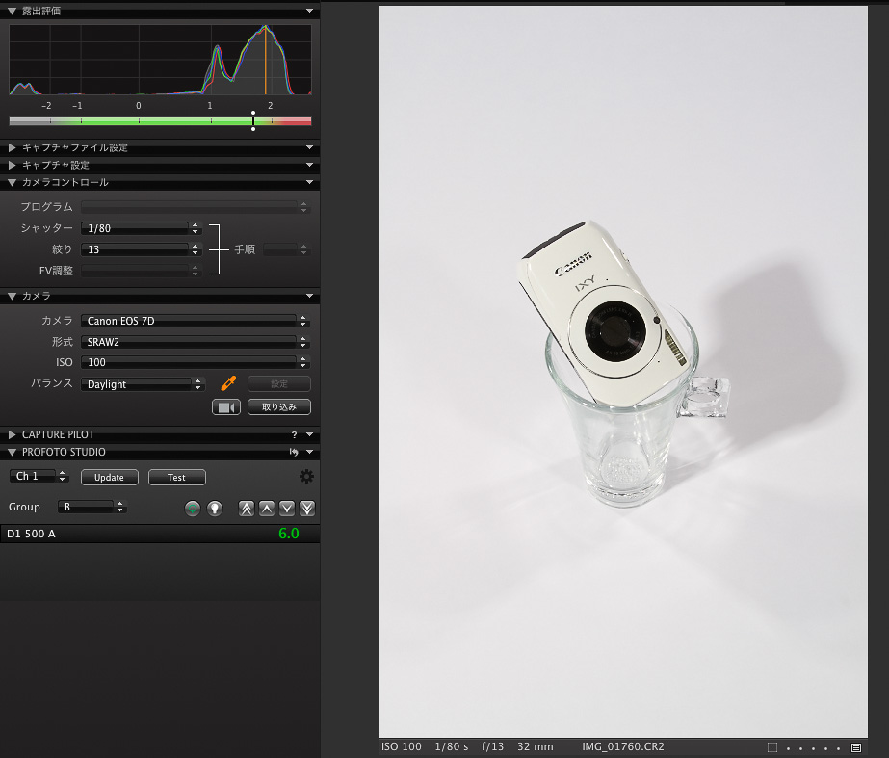Toggle the modeling light bulb button
The image size is (889, 758).
[215, 509]
